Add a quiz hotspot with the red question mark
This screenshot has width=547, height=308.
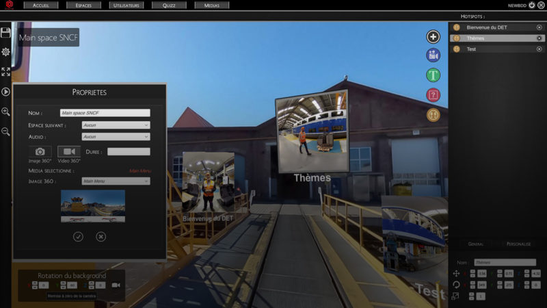click(433, 95)
